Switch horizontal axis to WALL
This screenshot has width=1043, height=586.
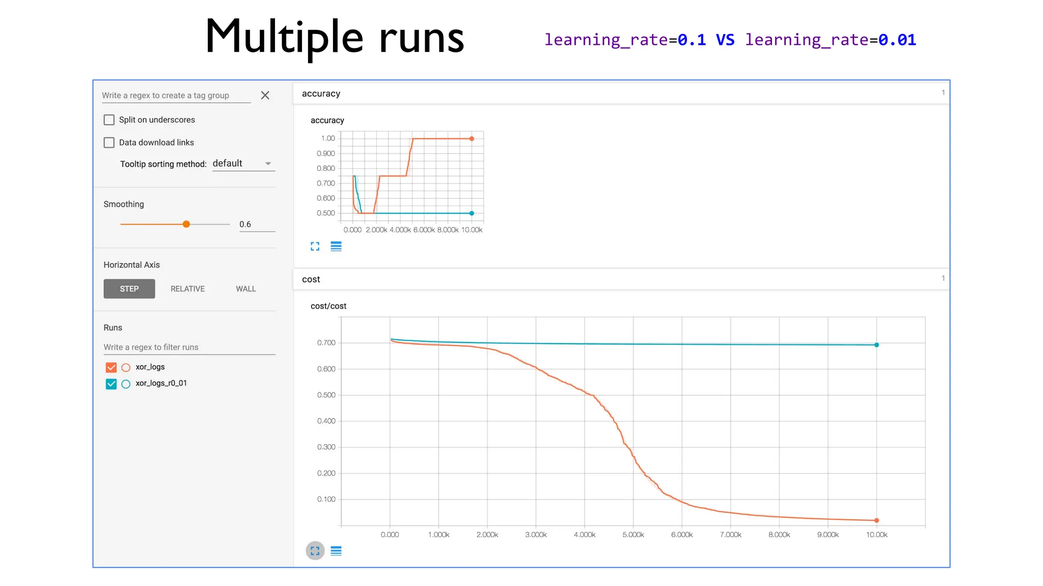(x=245, y=289)
